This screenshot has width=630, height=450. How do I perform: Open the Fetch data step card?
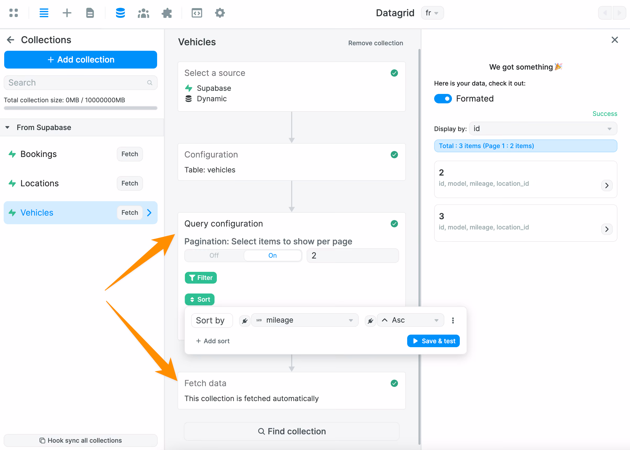tap(292, 391)
